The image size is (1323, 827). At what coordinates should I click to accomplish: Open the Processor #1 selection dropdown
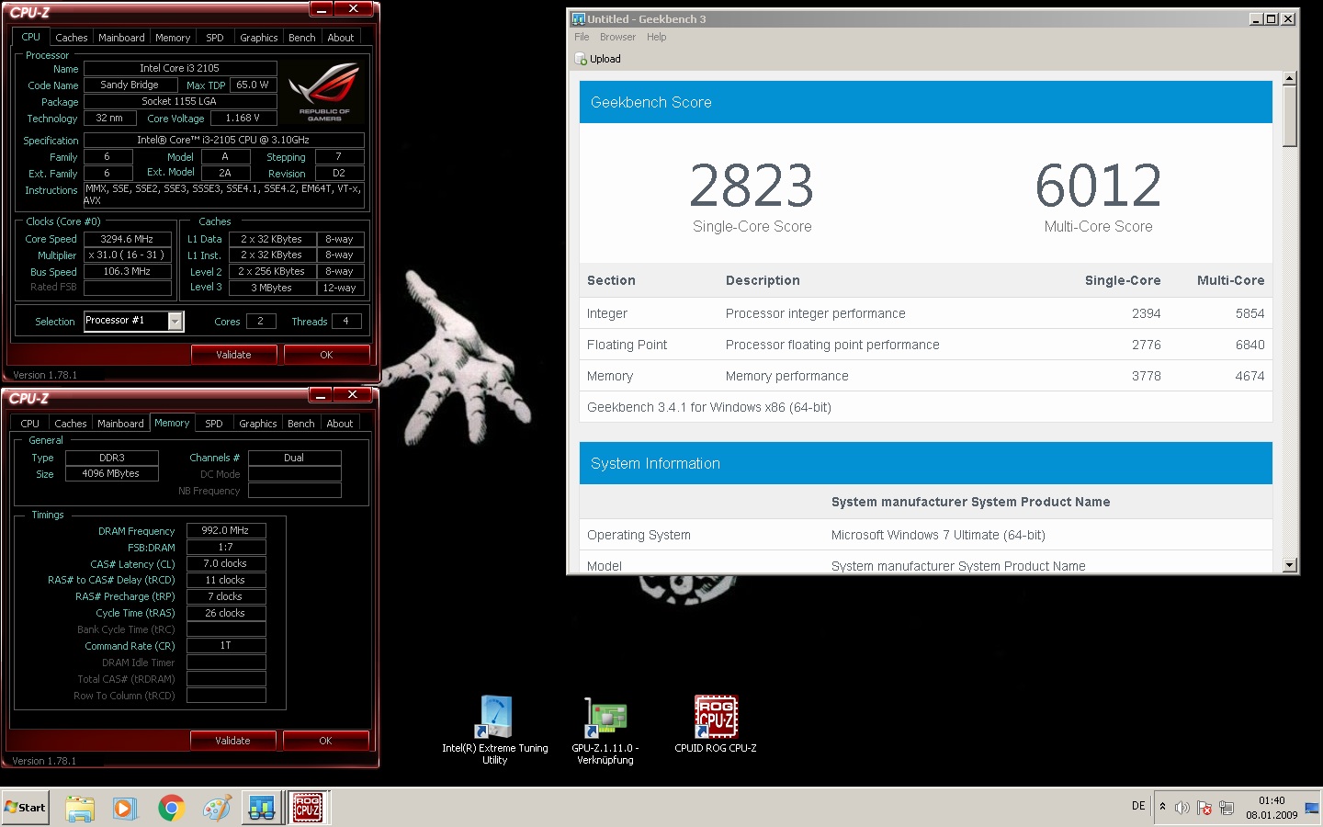[x=175, y=321]
